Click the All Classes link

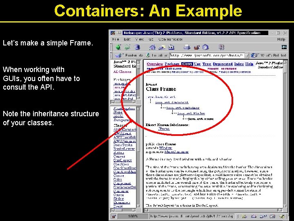122,72
